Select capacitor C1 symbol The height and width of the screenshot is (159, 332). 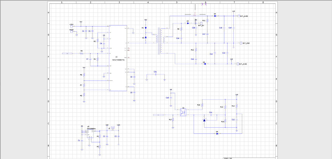[82, 140]
